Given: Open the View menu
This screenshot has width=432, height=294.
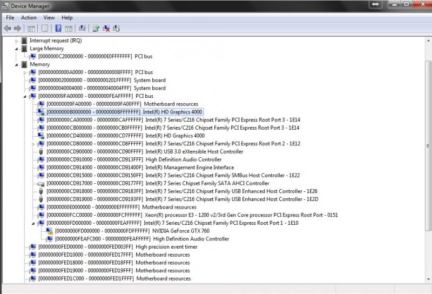Looking at the screenshot, I should [49, 17].
